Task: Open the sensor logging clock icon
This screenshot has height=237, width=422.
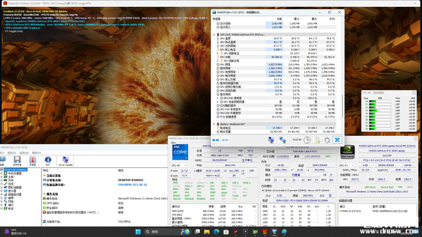Action: 307,140
